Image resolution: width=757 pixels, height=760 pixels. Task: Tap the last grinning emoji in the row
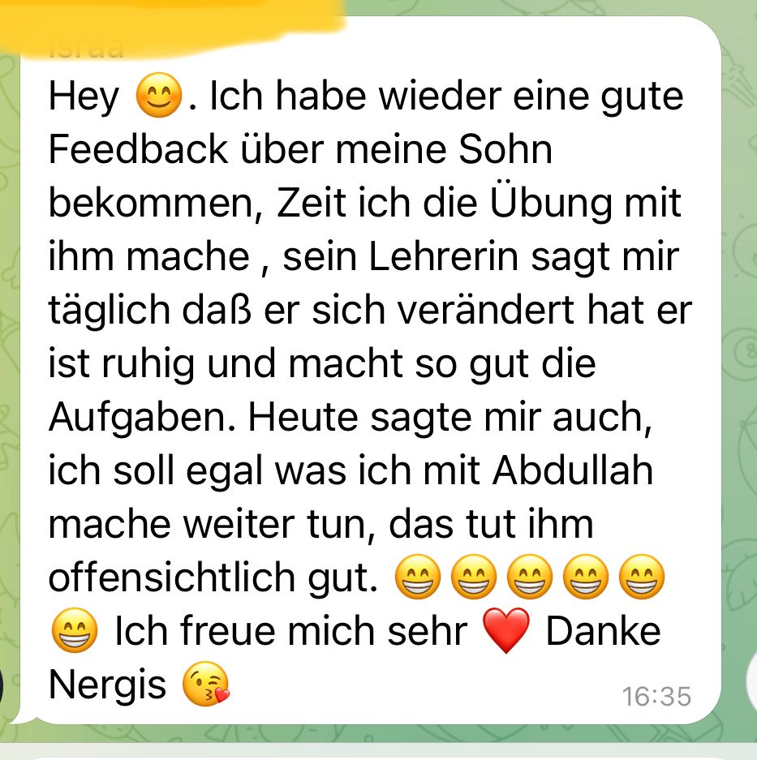(642, 577)
